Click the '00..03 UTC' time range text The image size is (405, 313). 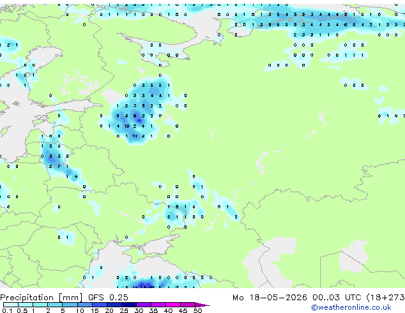coord(337,298)
